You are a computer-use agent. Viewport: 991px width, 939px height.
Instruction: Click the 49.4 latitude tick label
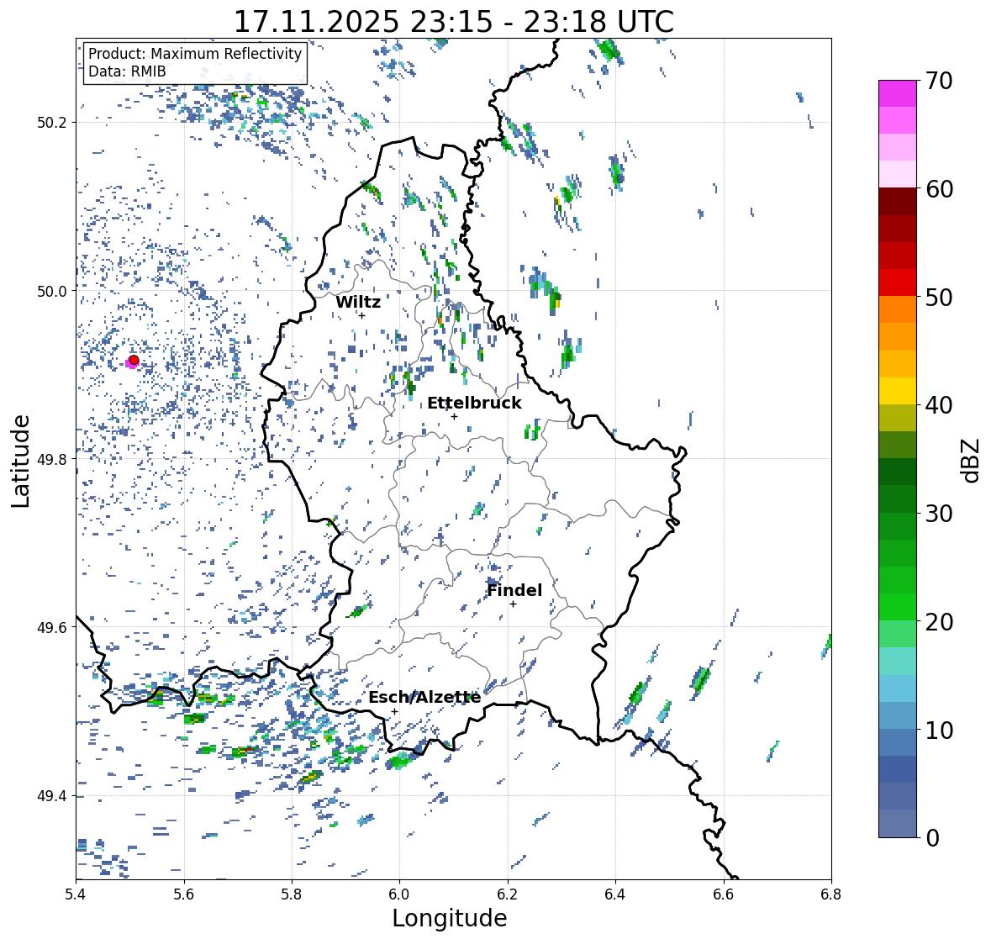click(52, 796)
